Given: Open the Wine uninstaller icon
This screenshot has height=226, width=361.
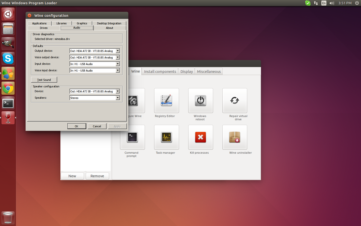Looking at the screenshot, I should pyautogui.click(x=235, y=137).
